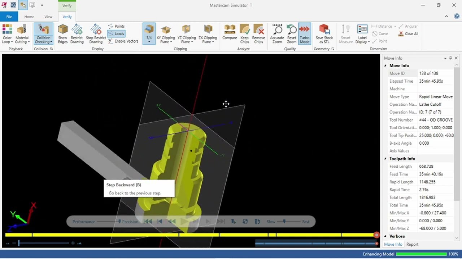
Task: Switch to the Home ribbon tab
Action: 29,17
